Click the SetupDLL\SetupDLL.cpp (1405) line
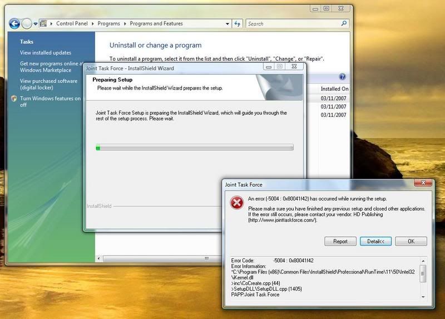Screen dimensions: 445x319 tap(266, 289)
